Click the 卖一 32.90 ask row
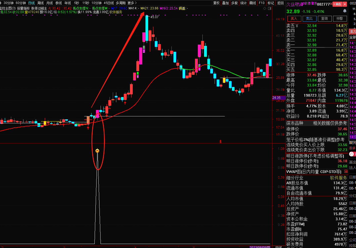The image size is (356, 248). tap(317, 45)
